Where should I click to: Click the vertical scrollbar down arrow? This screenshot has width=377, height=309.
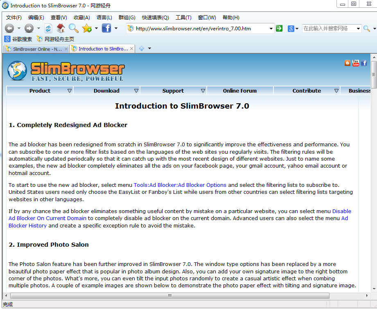pos(374,289)
